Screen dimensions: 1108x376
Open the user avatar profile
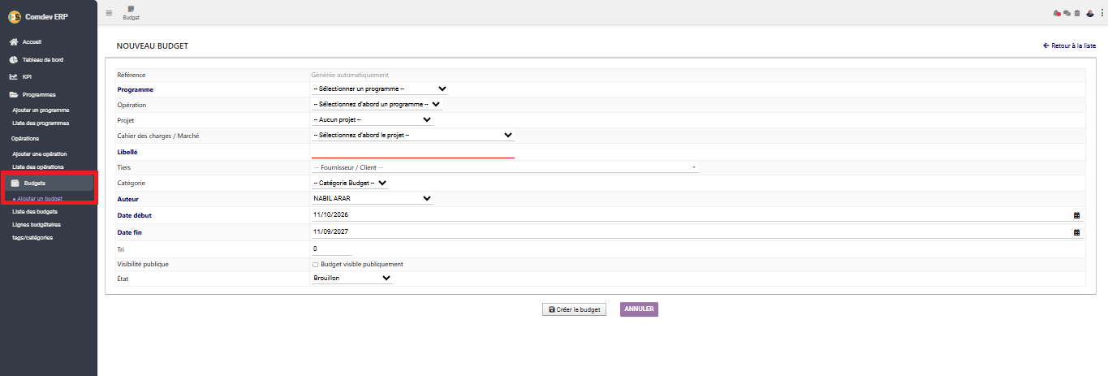[1090, 13]
